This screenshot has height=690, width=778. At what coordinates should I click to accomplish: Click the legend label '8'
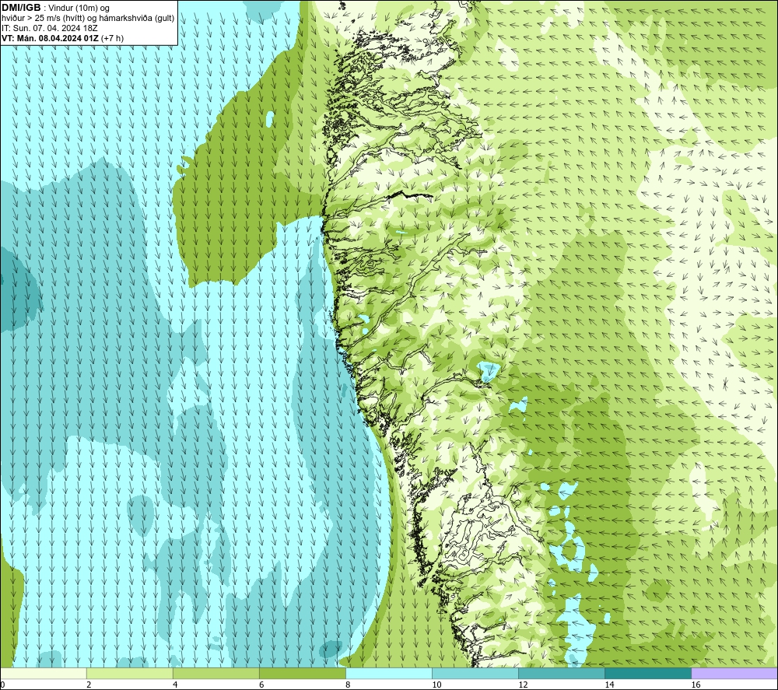click(348, 685)
